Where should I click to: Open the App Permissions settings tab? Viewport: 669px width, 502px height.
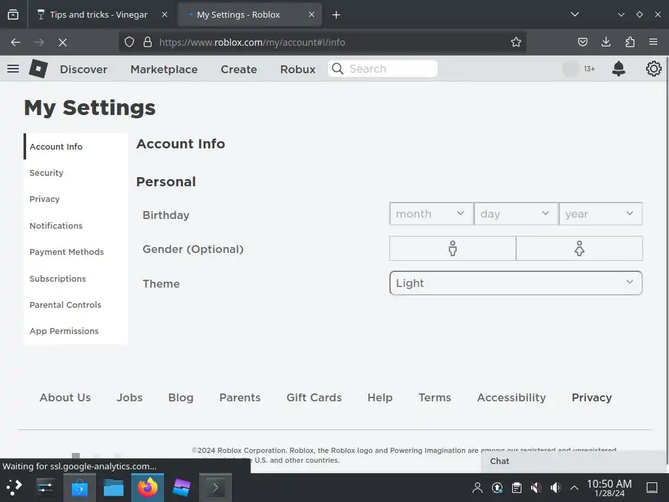76,331
